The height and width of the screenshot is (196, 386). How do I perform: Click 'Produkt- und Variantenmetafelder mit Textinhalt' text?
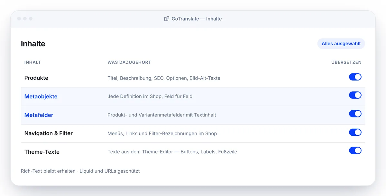pyautogui.click(x=162, y=115)
